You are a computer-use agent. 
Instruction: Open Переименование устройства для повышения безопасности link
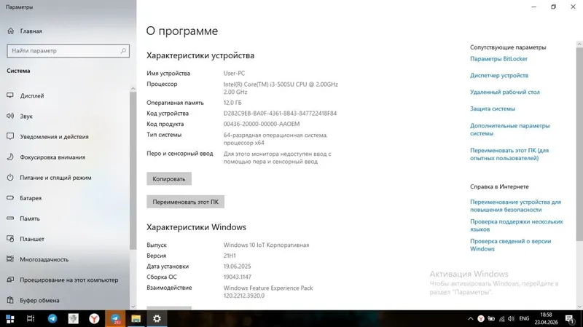[515, 206]
